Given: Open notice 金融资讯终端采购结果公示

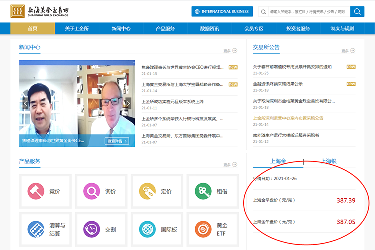Looking at the screenshot, I should coord(278,84).
